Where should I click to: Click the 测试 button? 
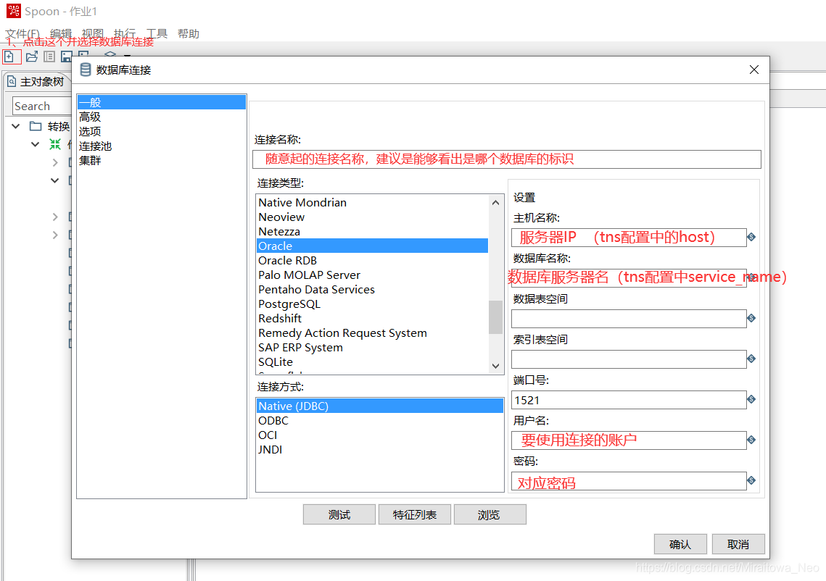click(x=339, y=514)
